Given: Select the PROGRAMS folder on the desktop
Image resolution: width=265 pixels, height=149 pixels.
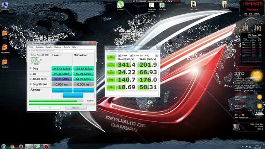Looking at the screenshot, I should tap(5, 49).
